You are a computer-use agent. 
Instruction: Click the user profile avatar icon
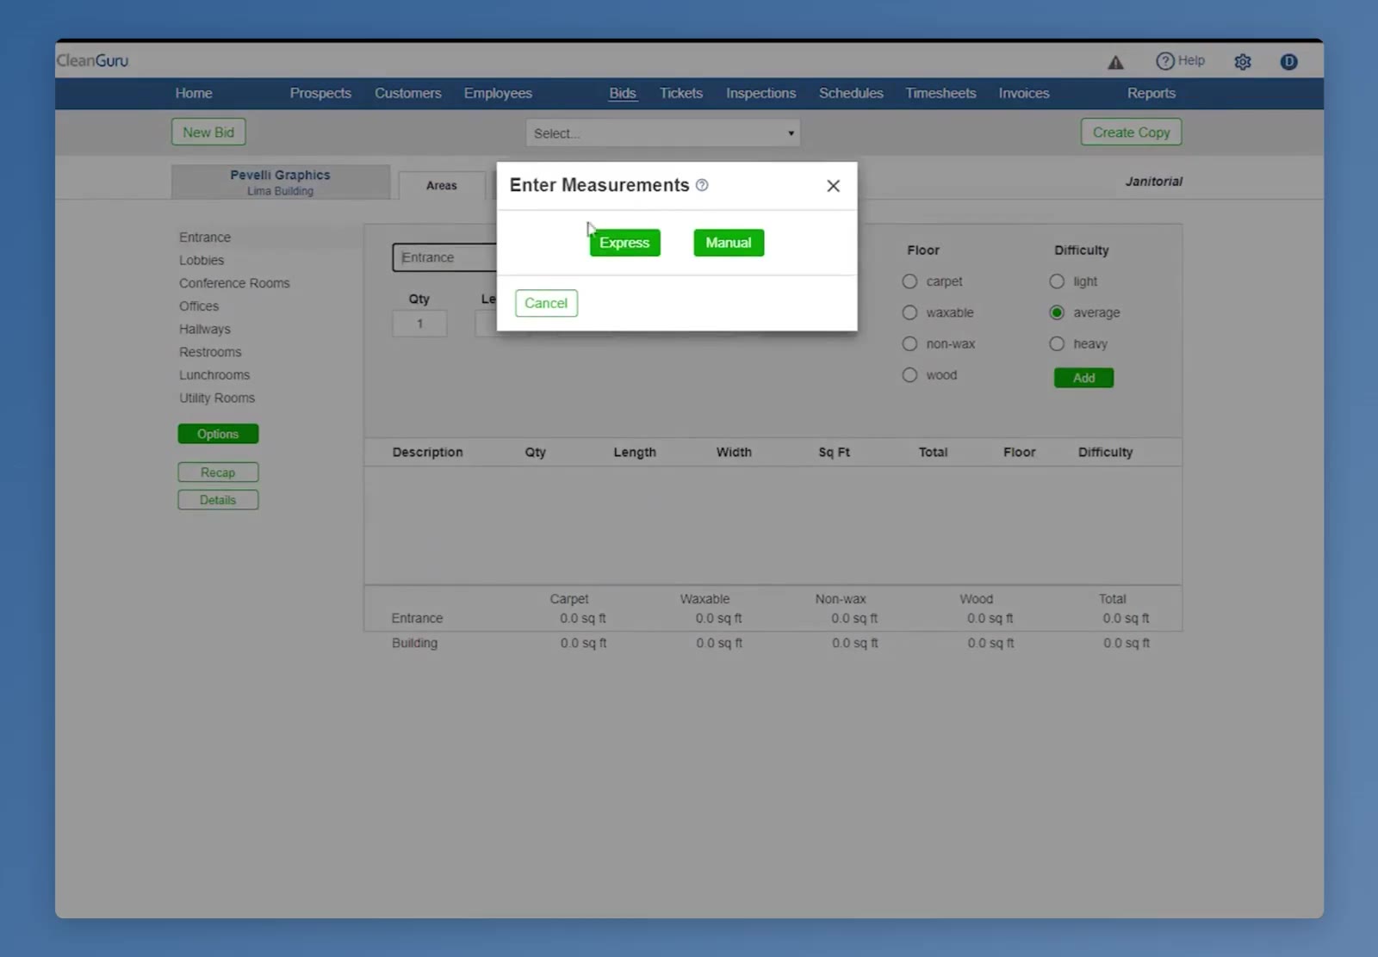[x=1288, y=62]
